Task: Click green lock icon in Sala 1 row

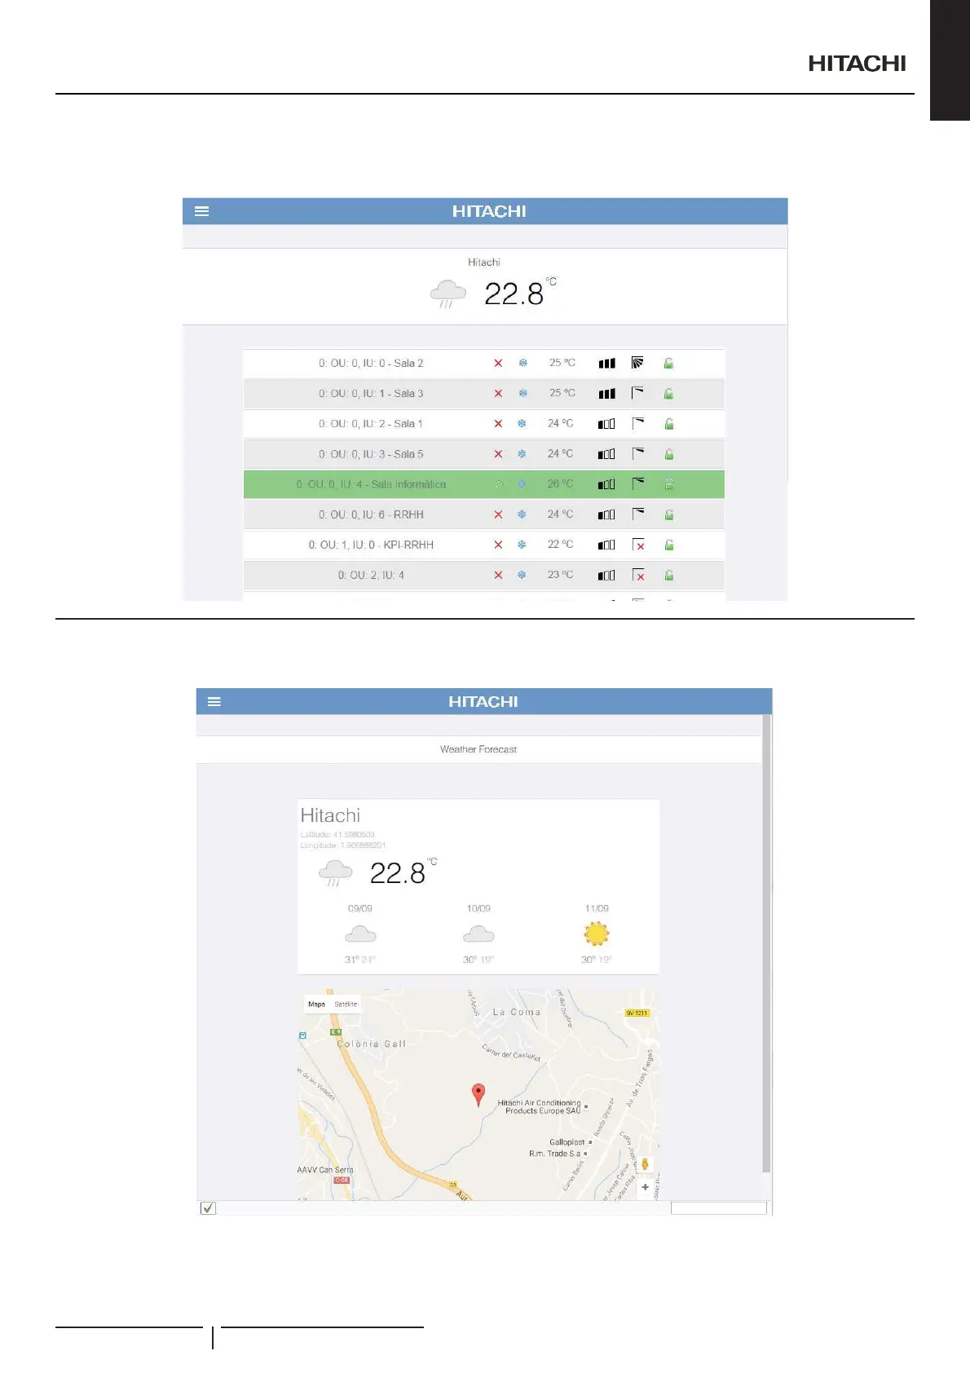Action: (x=668, y=424)
